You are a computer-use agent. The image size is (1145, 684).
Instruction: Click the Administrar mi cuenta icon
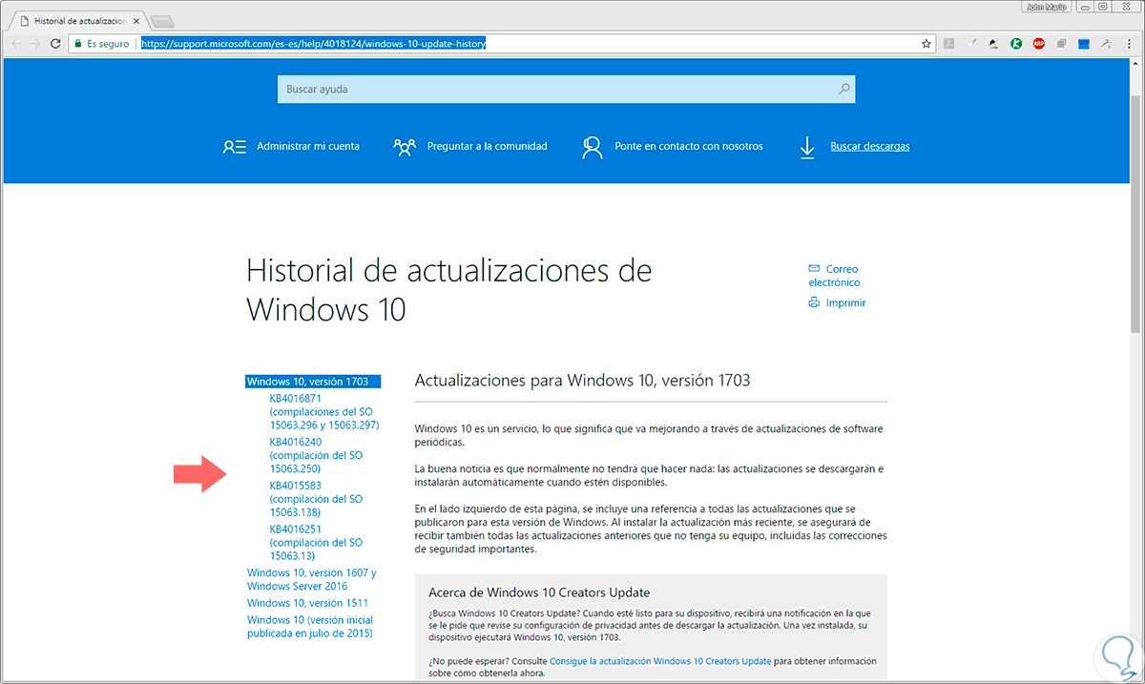235,147
